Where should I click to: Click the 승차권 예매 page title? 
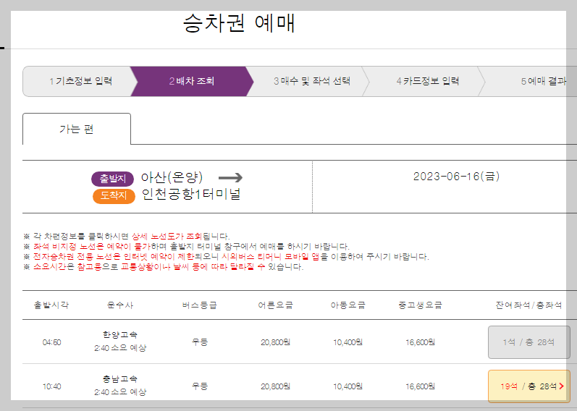[239, 23]
